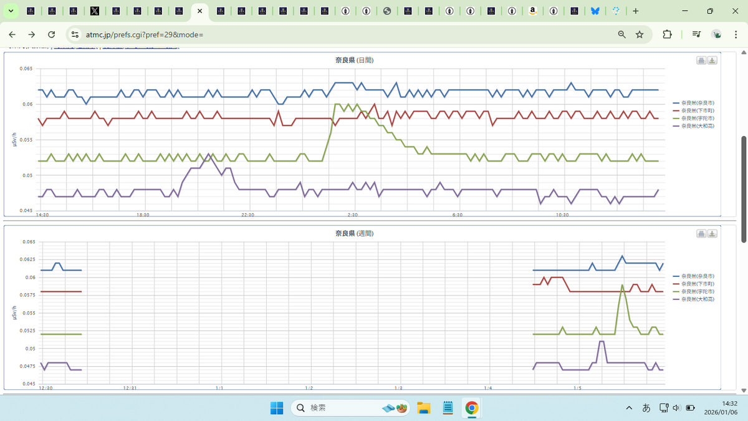Switch to the sparkle icon tab
This screenshot has height=421, width=748.
pos(616,11)
